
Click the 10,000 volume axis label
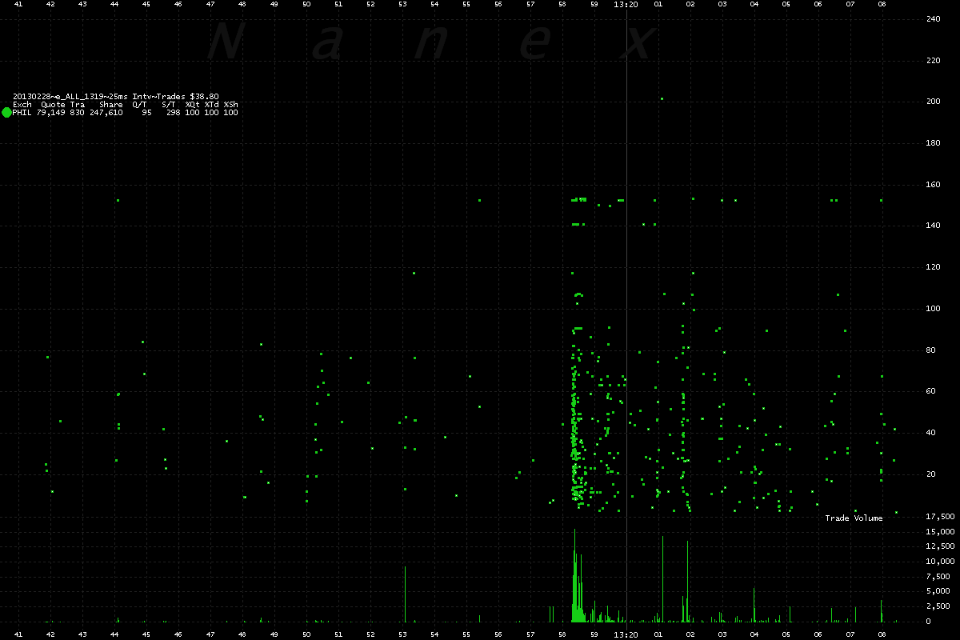pyautogui.click(x=940, y=562)
